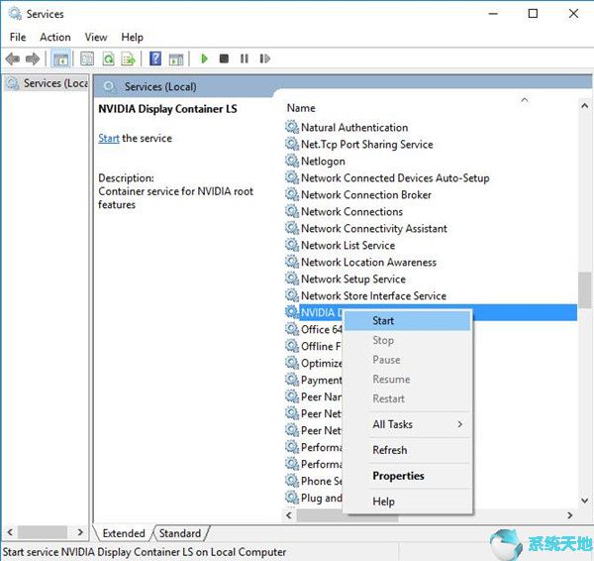Open the Action menu
This screenshot has width=594, height=561.
point(55,37)
